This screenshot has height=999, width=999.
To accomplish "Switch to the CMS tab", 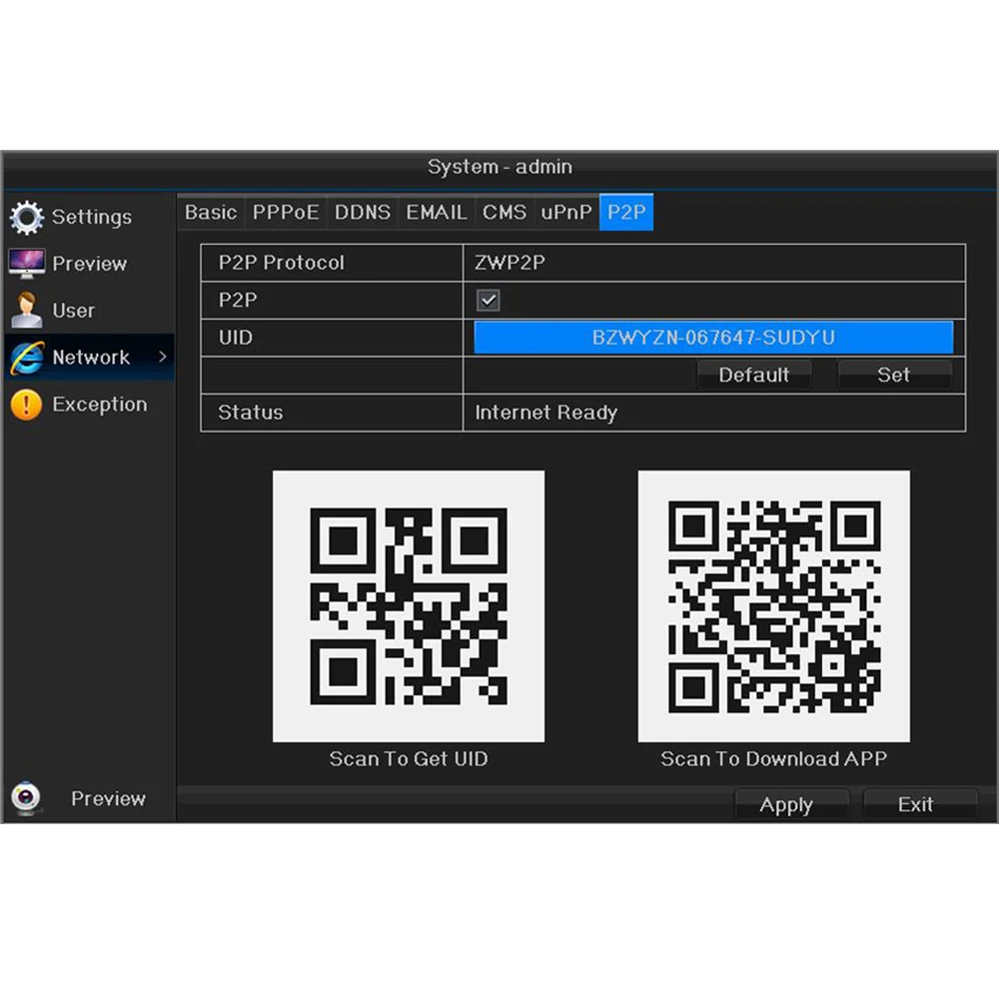I will 503,212.
